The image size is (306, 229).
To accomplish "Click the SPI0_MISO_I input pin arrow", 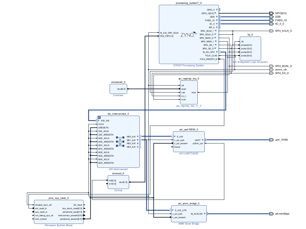I will 215,41.
